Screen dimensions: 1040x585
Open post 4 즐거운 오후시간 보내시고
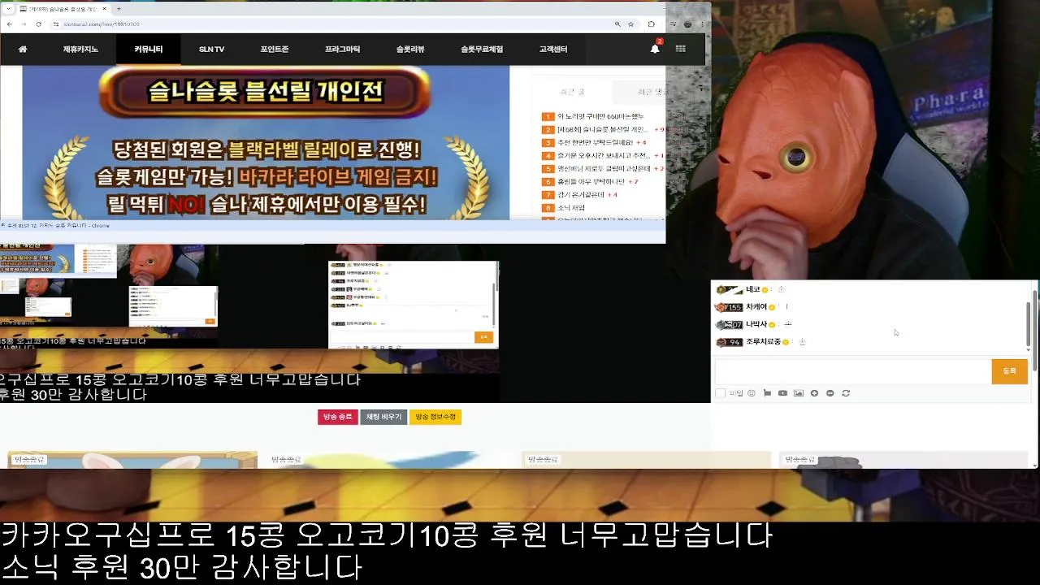[603, 156]
